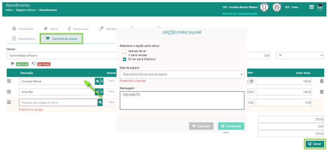Check the Apenas salvar option

pos(124,51)
